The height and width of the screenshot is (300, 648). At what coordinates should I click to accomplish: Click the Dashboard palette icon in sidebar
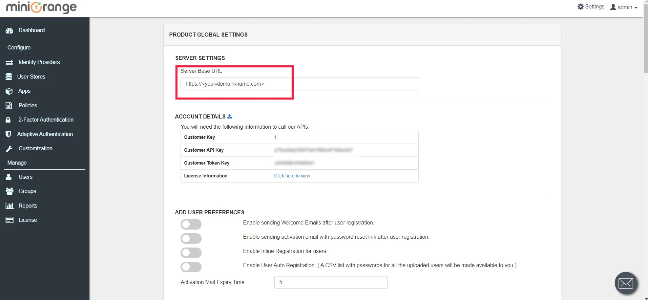point(9,30)
